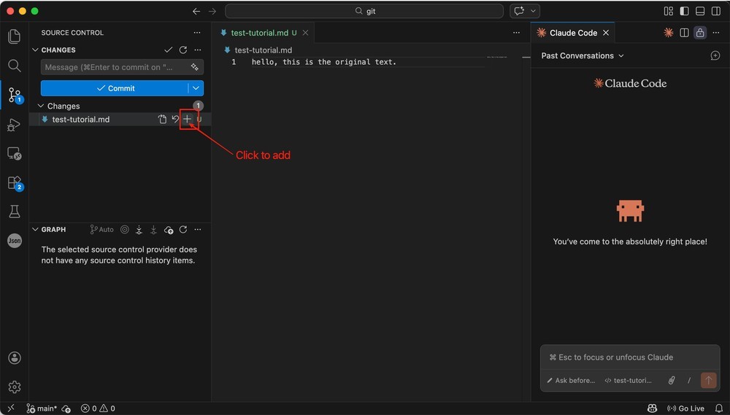730x415 pixels.
Task: Click the blue Commit button
Action: 115,88
